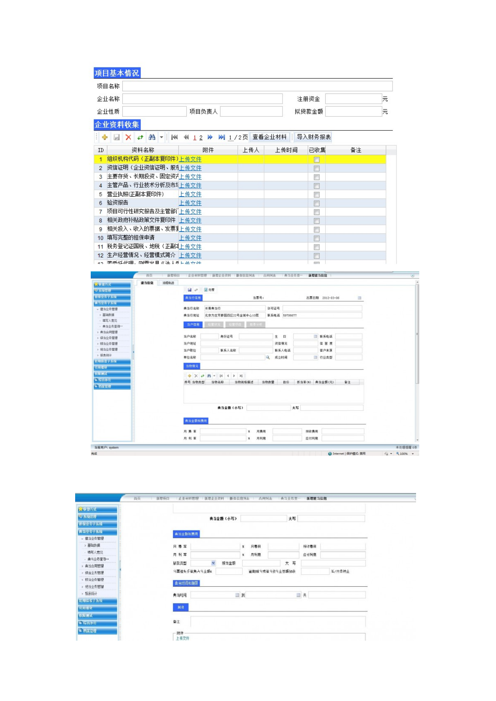This screenshot has height=701, width=496.
Task: Click the green refresh arrows in 企业资料收集 toolbar
Action: [x=140, y=137]
